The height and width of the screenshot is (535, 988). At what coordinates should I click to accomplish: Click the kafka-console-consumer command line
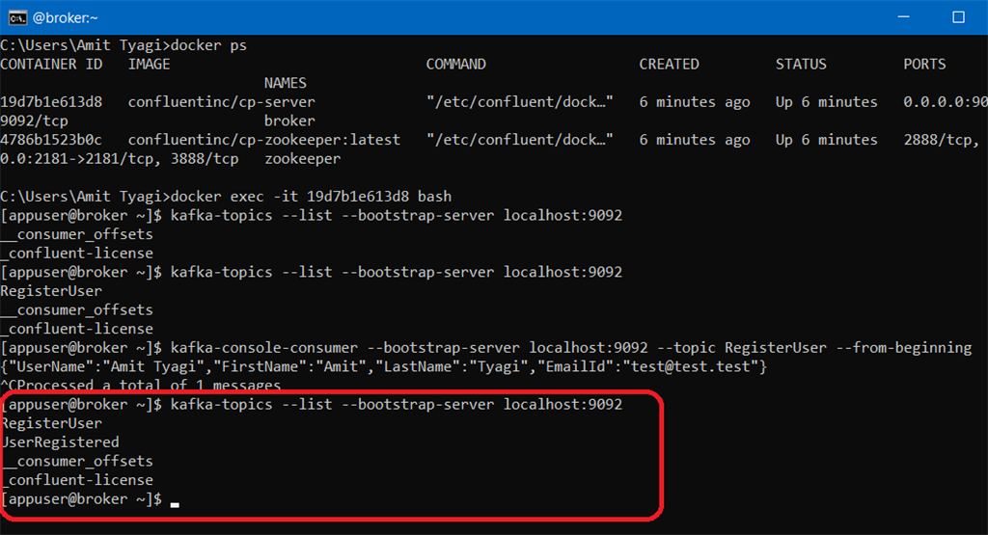point(486,347)
